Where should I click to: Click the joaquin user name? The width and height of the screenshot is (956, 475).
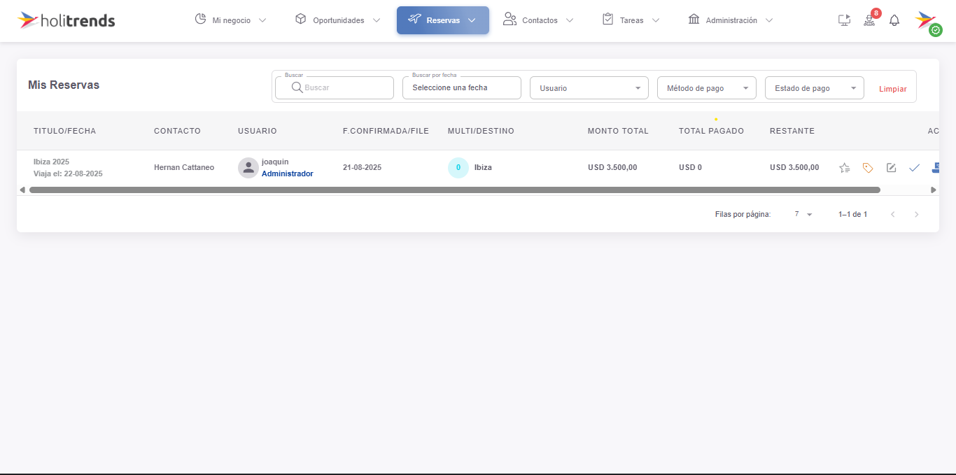(x=275, y=162)
